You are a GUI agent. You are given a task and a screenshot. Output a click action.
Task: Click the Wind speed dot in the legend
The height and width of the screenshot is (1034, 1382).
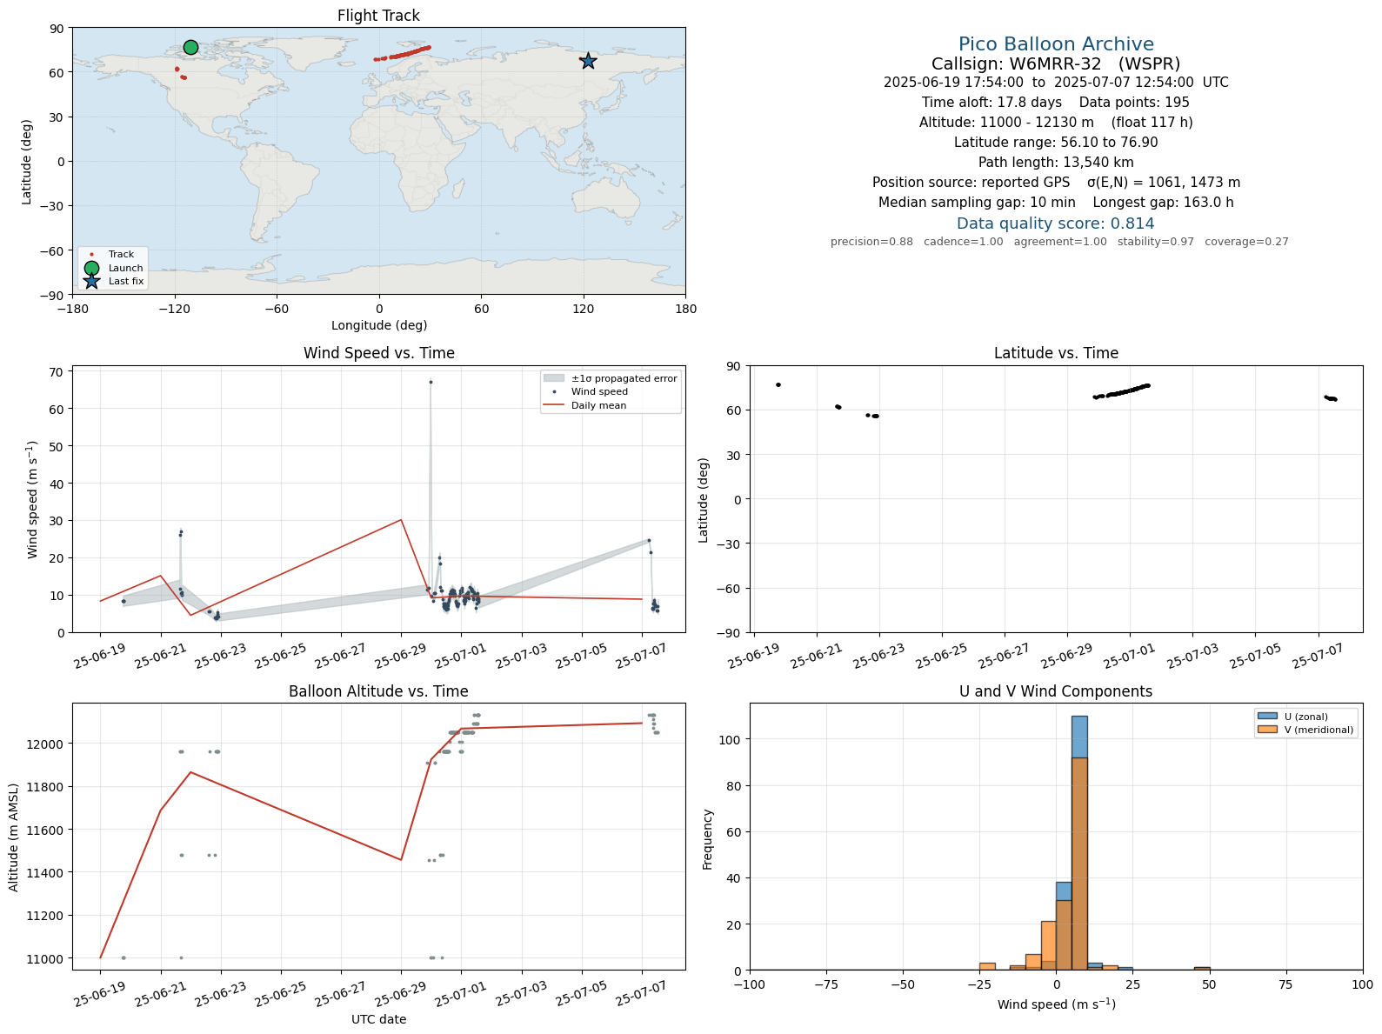pos(554,392)
